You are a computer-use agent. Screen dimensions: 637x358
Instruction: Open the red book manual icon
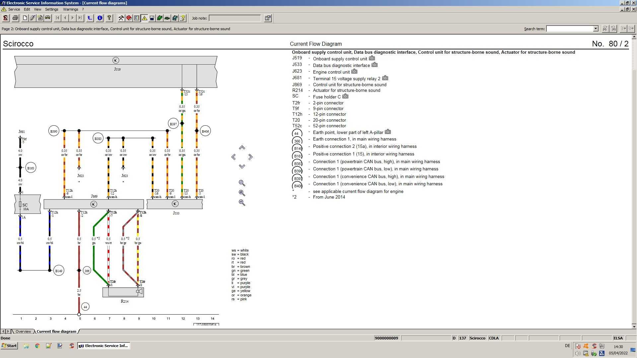129,18
